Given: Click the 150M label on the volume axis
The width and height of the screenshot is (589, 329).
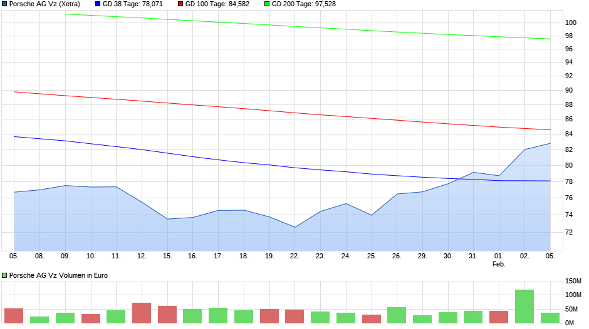Looking at the screenshot, I should (x=574, y=280).
